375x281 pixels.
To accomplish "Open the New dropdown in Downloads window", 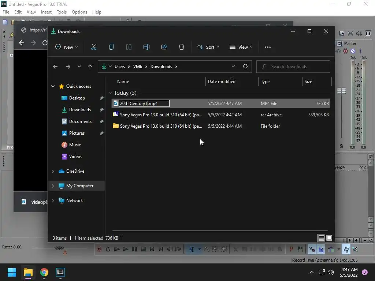I will click(67, 47).
